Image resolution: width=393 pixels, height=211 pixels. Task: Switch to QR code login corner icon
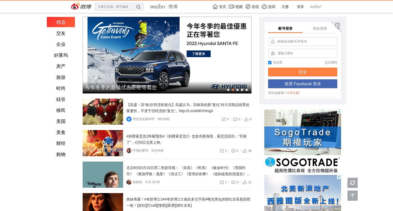pyautogui.click(x=337, y=25)
